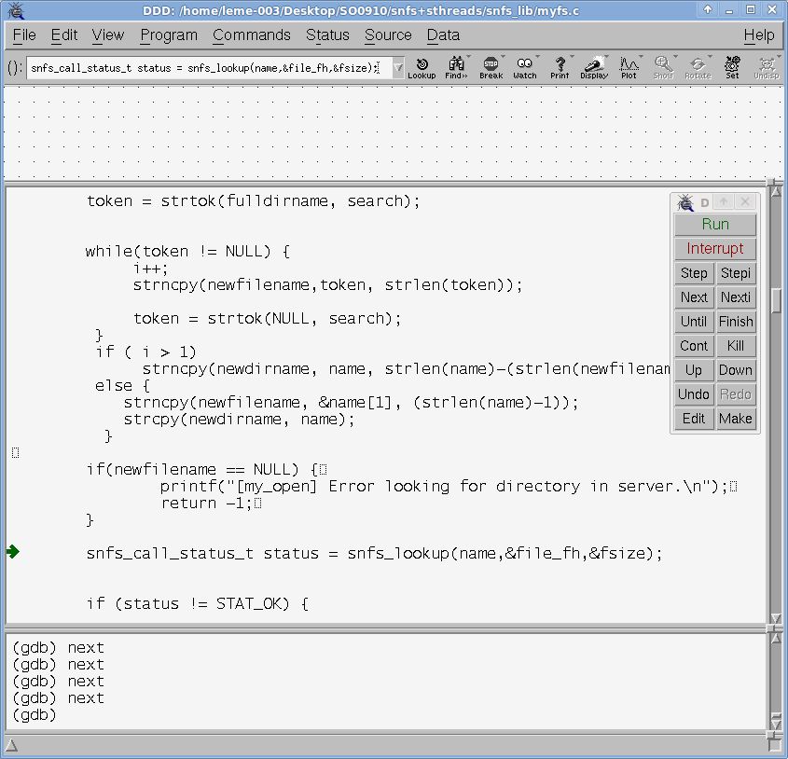Click the gdb console scrollbar up arrow

(x=777, y=638)
